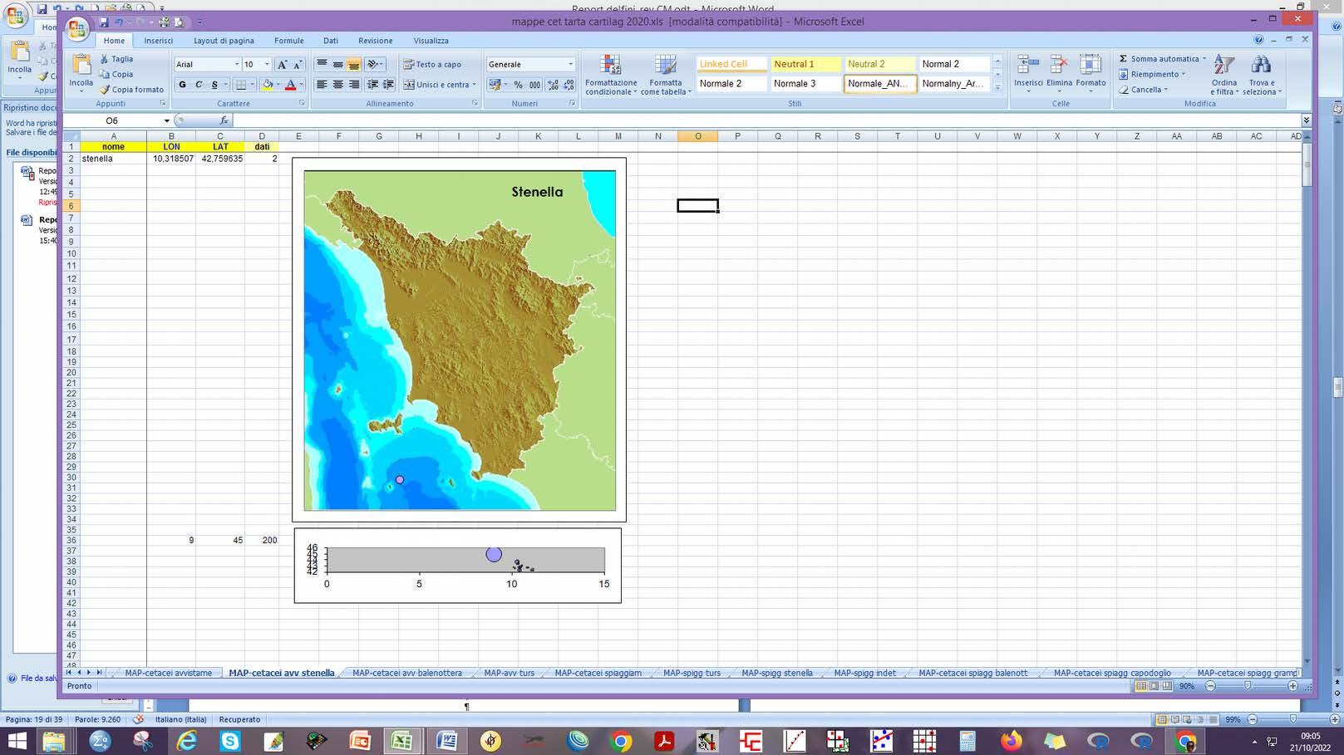Toggle Testo a capo wrap text
Image resolution: width=1344 pixels, height=755 pixels.
432,64
